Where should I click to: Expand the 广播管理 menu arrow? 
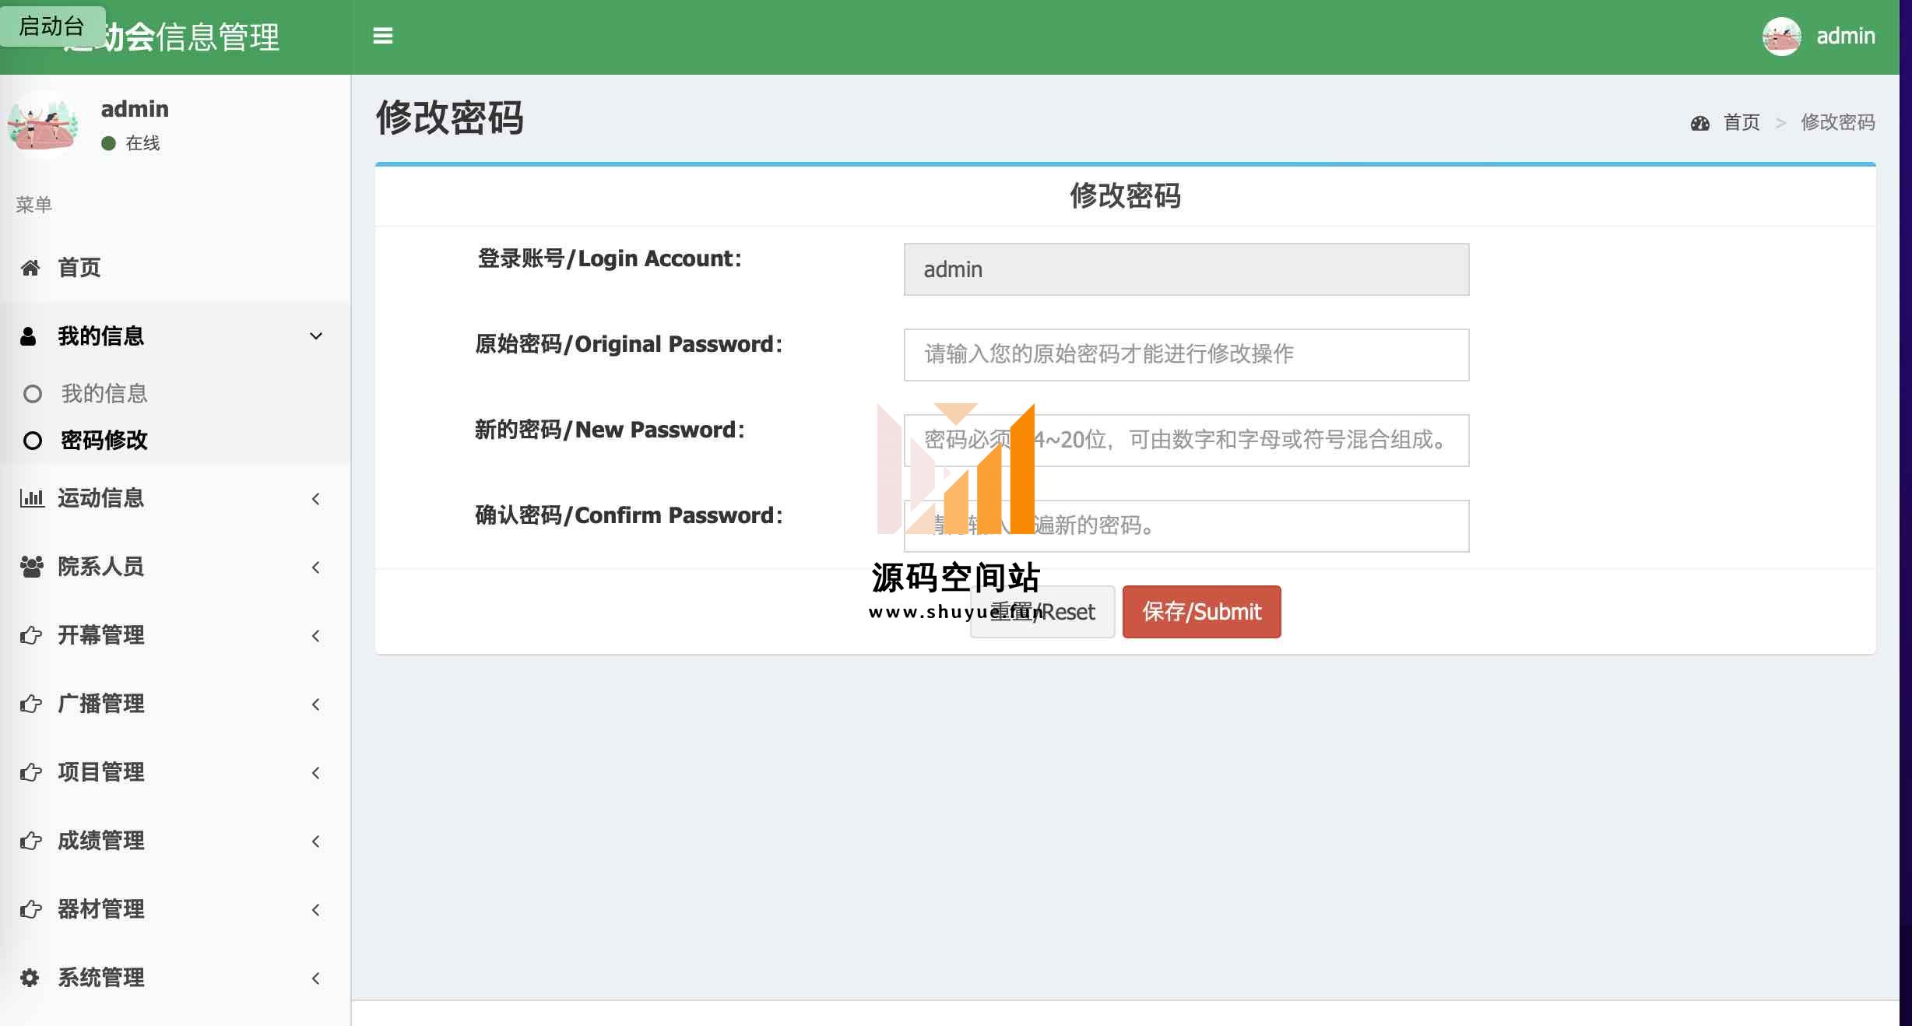(315, 704)
